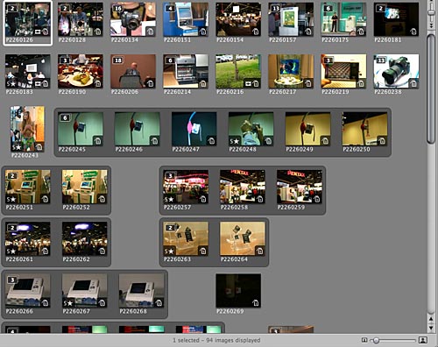Select the thumbnail P2260264
Image resolution: width=438 pixels, height=347 pixels.
[243, 238]
